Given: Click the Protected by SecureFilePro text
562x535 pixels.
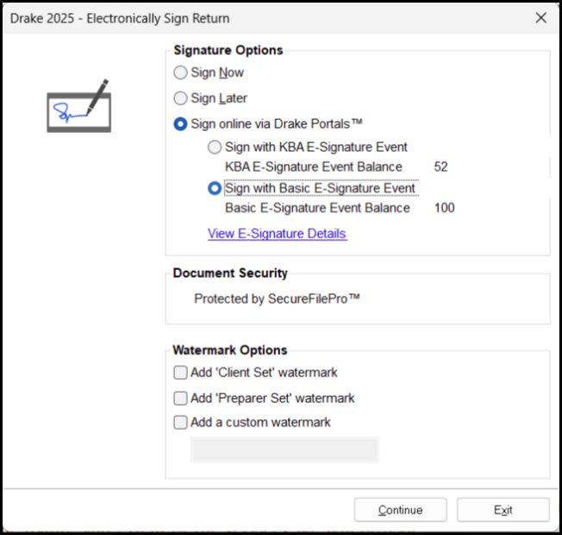Looking at the screenshot, I should pyautogui.click(x=277, y=299).
